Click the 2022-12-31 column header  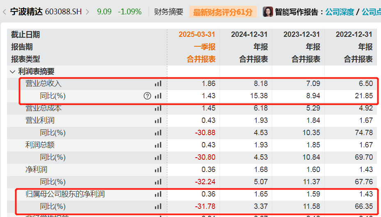tap(354, 34)
